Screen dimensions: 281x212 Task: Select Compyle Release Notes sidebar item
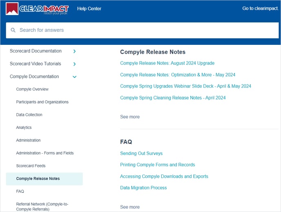44,179
